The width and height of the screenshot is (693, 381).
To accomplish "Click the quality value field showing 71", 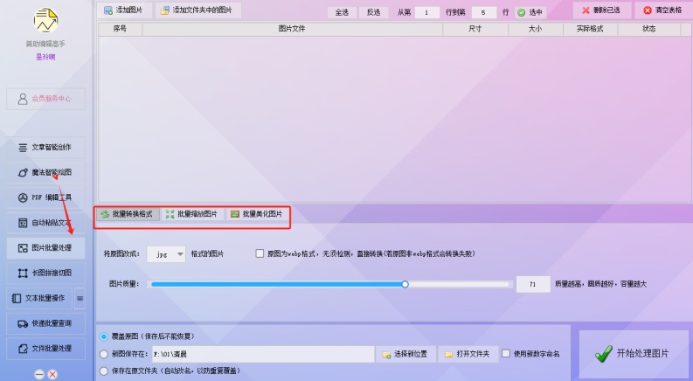I will click(533, 284).
